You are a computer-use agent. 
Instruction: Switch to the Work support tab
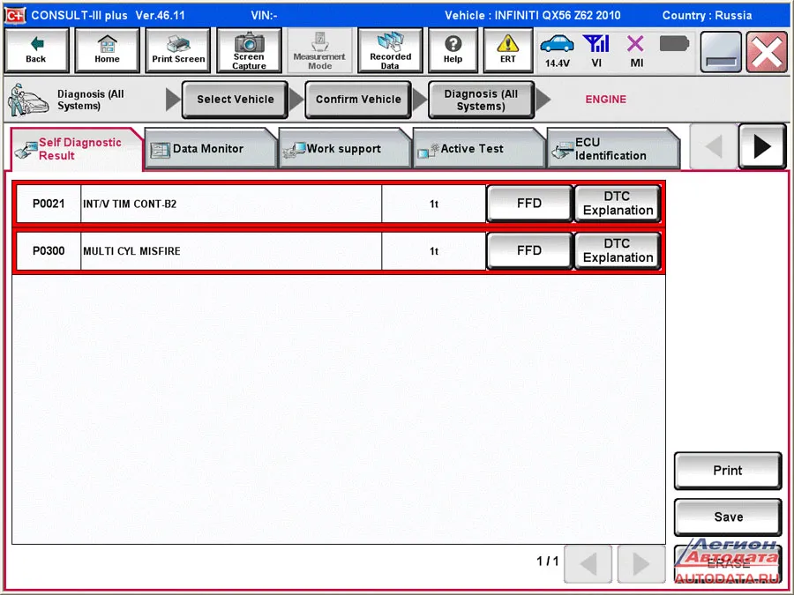pos(344,149)
